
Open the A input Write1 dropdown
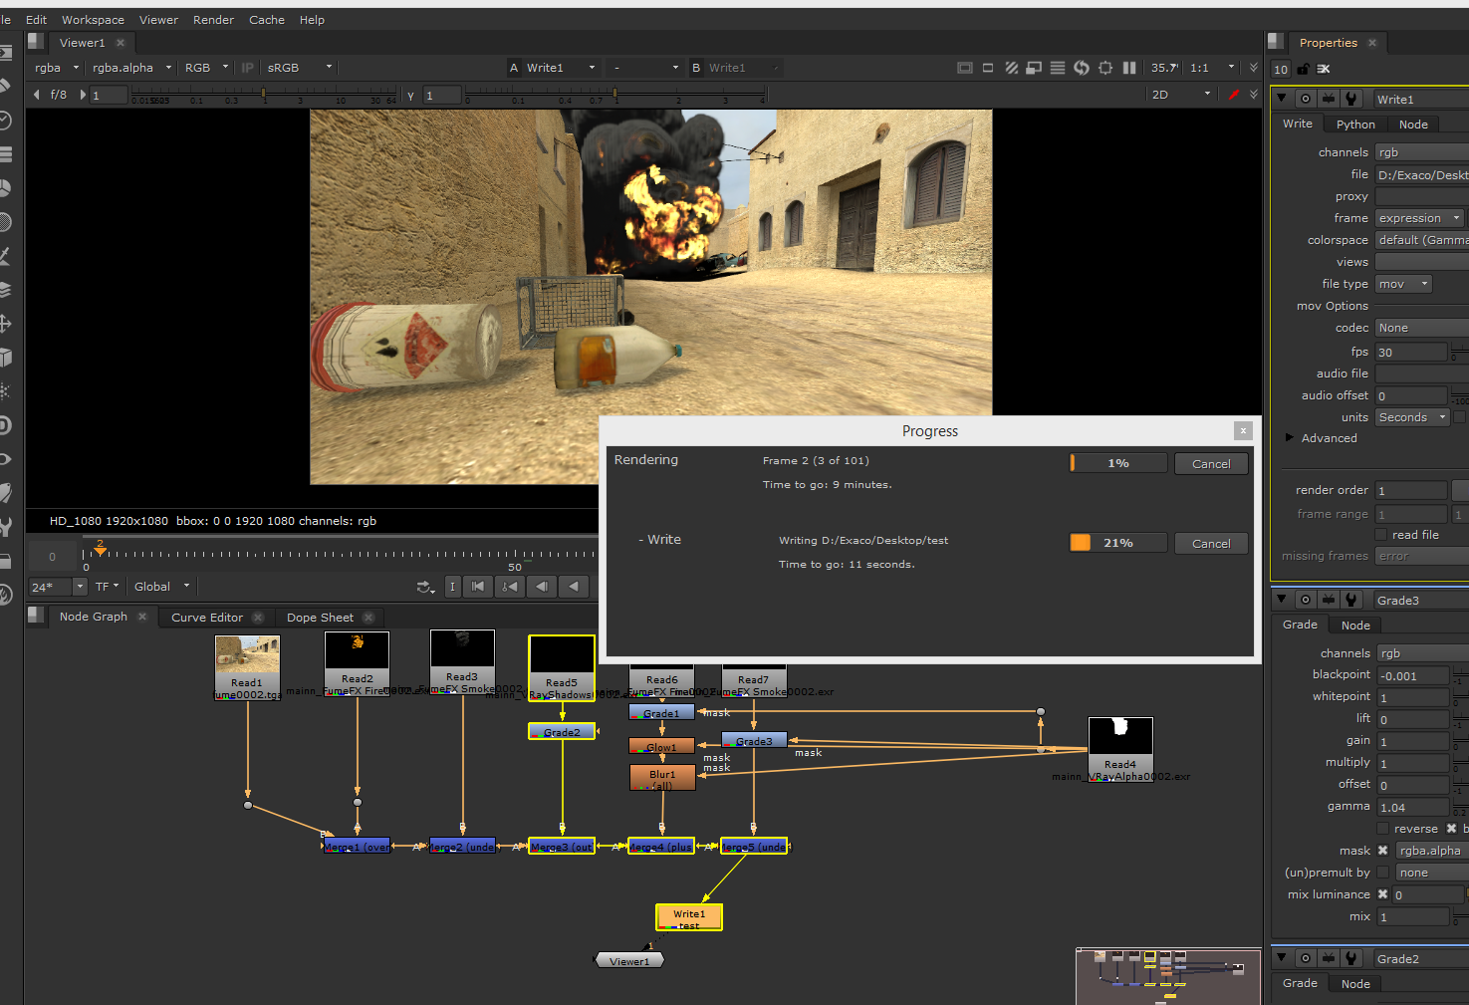pos(561,68)
